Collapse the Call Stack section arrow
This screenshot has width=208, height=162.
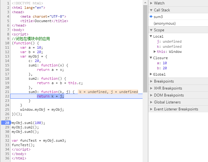[151, 10]
